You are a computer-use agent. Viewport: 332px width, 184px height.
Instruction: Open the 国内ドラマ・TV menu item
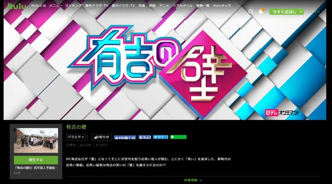(x=123, y=6)
